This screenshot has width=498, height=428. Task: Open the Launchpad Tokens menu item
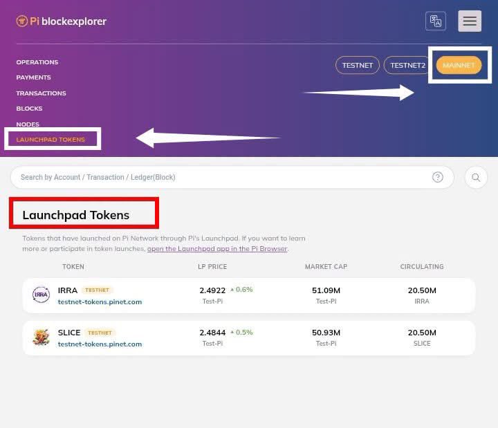pyautogui.click(x=50, y=140)
